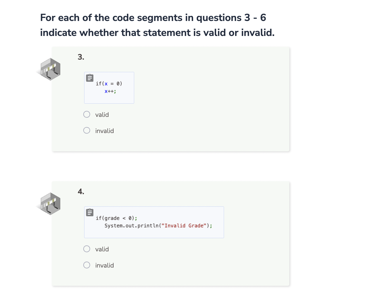366x293 pixels.
Task: Click the "invalid" label under question 4
Action: pos(105,265)
